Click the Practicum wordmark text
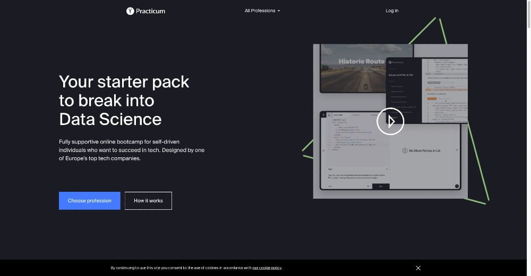The image size is (531, 276). click(150, 11)
